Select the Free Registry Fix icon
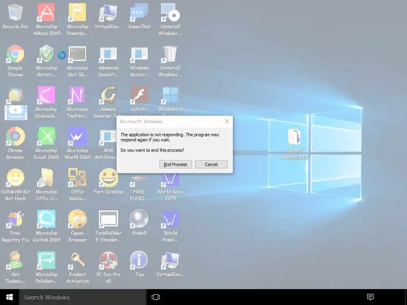Image resolution: width=407 pixels, height=305 pixels. (x=16, y=219)
